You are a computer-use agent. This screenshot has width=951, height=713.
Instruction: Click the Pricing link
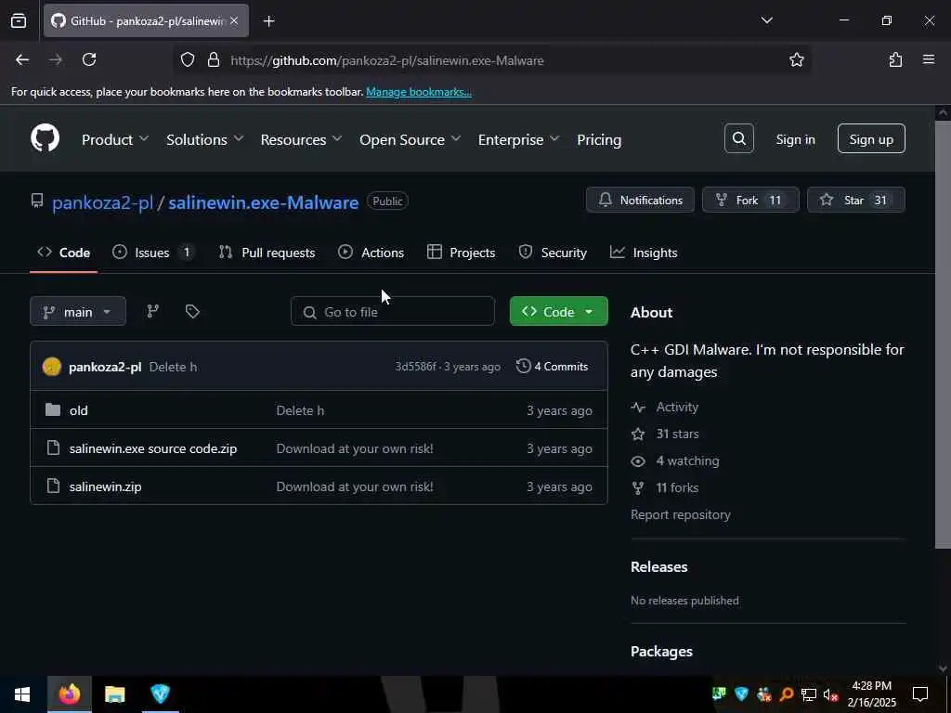(599, 139)
